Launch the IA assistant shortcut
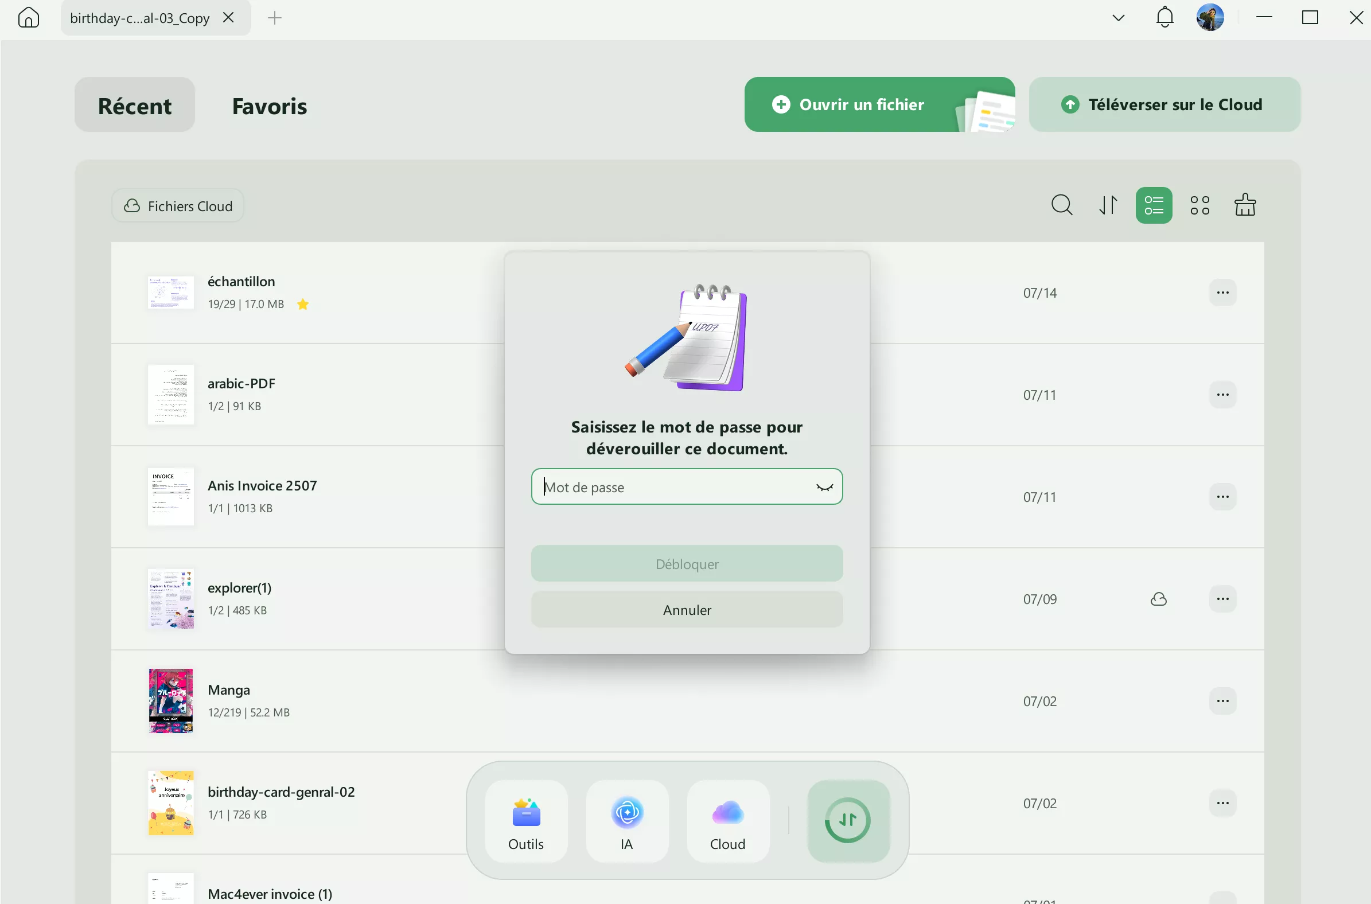The width and height of the screenshot is (1371, 904). pos(626,821)
